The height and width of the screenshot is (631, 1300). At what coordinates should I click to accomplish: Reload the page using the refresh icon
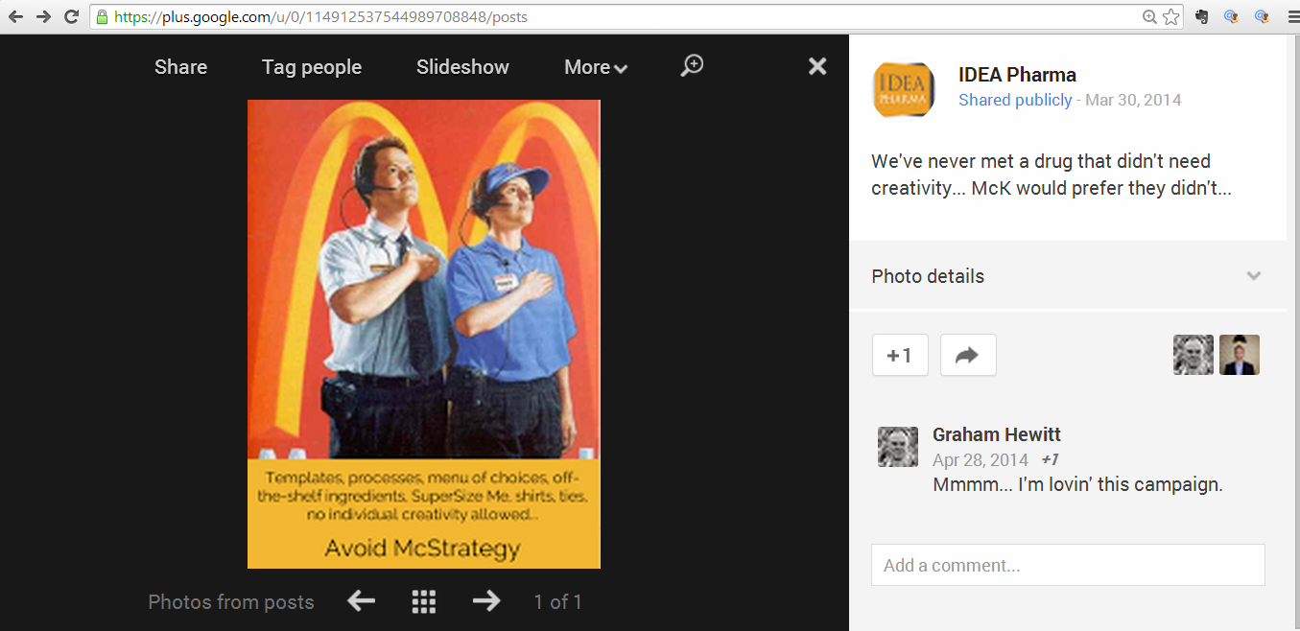click(71, 17)
